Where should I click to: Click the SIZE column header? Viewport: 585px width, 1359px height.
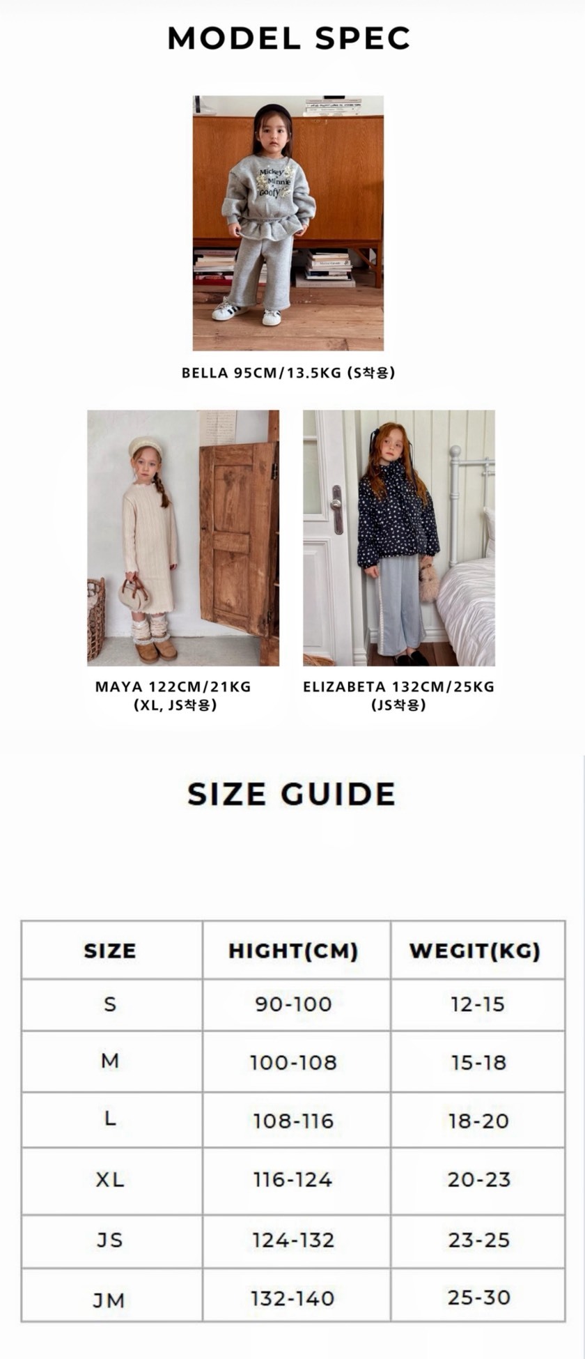[112, 950]
